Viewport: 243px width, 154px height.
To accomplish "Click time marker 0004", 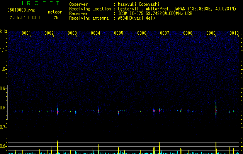I will click(x=95, y=33).
